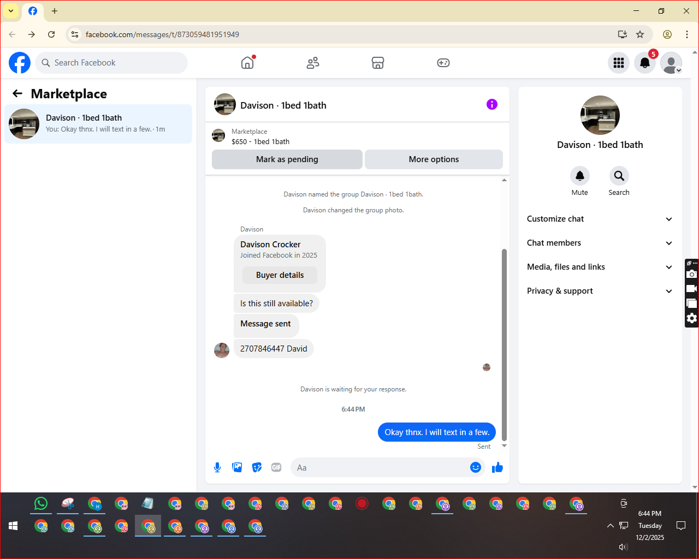Open the Friends icon in top navigation
The image size is (699, 559).
(x=313, y=63)
